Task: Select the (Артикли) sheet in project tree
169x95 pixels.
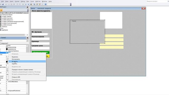Action: click(x=7, y=18)
